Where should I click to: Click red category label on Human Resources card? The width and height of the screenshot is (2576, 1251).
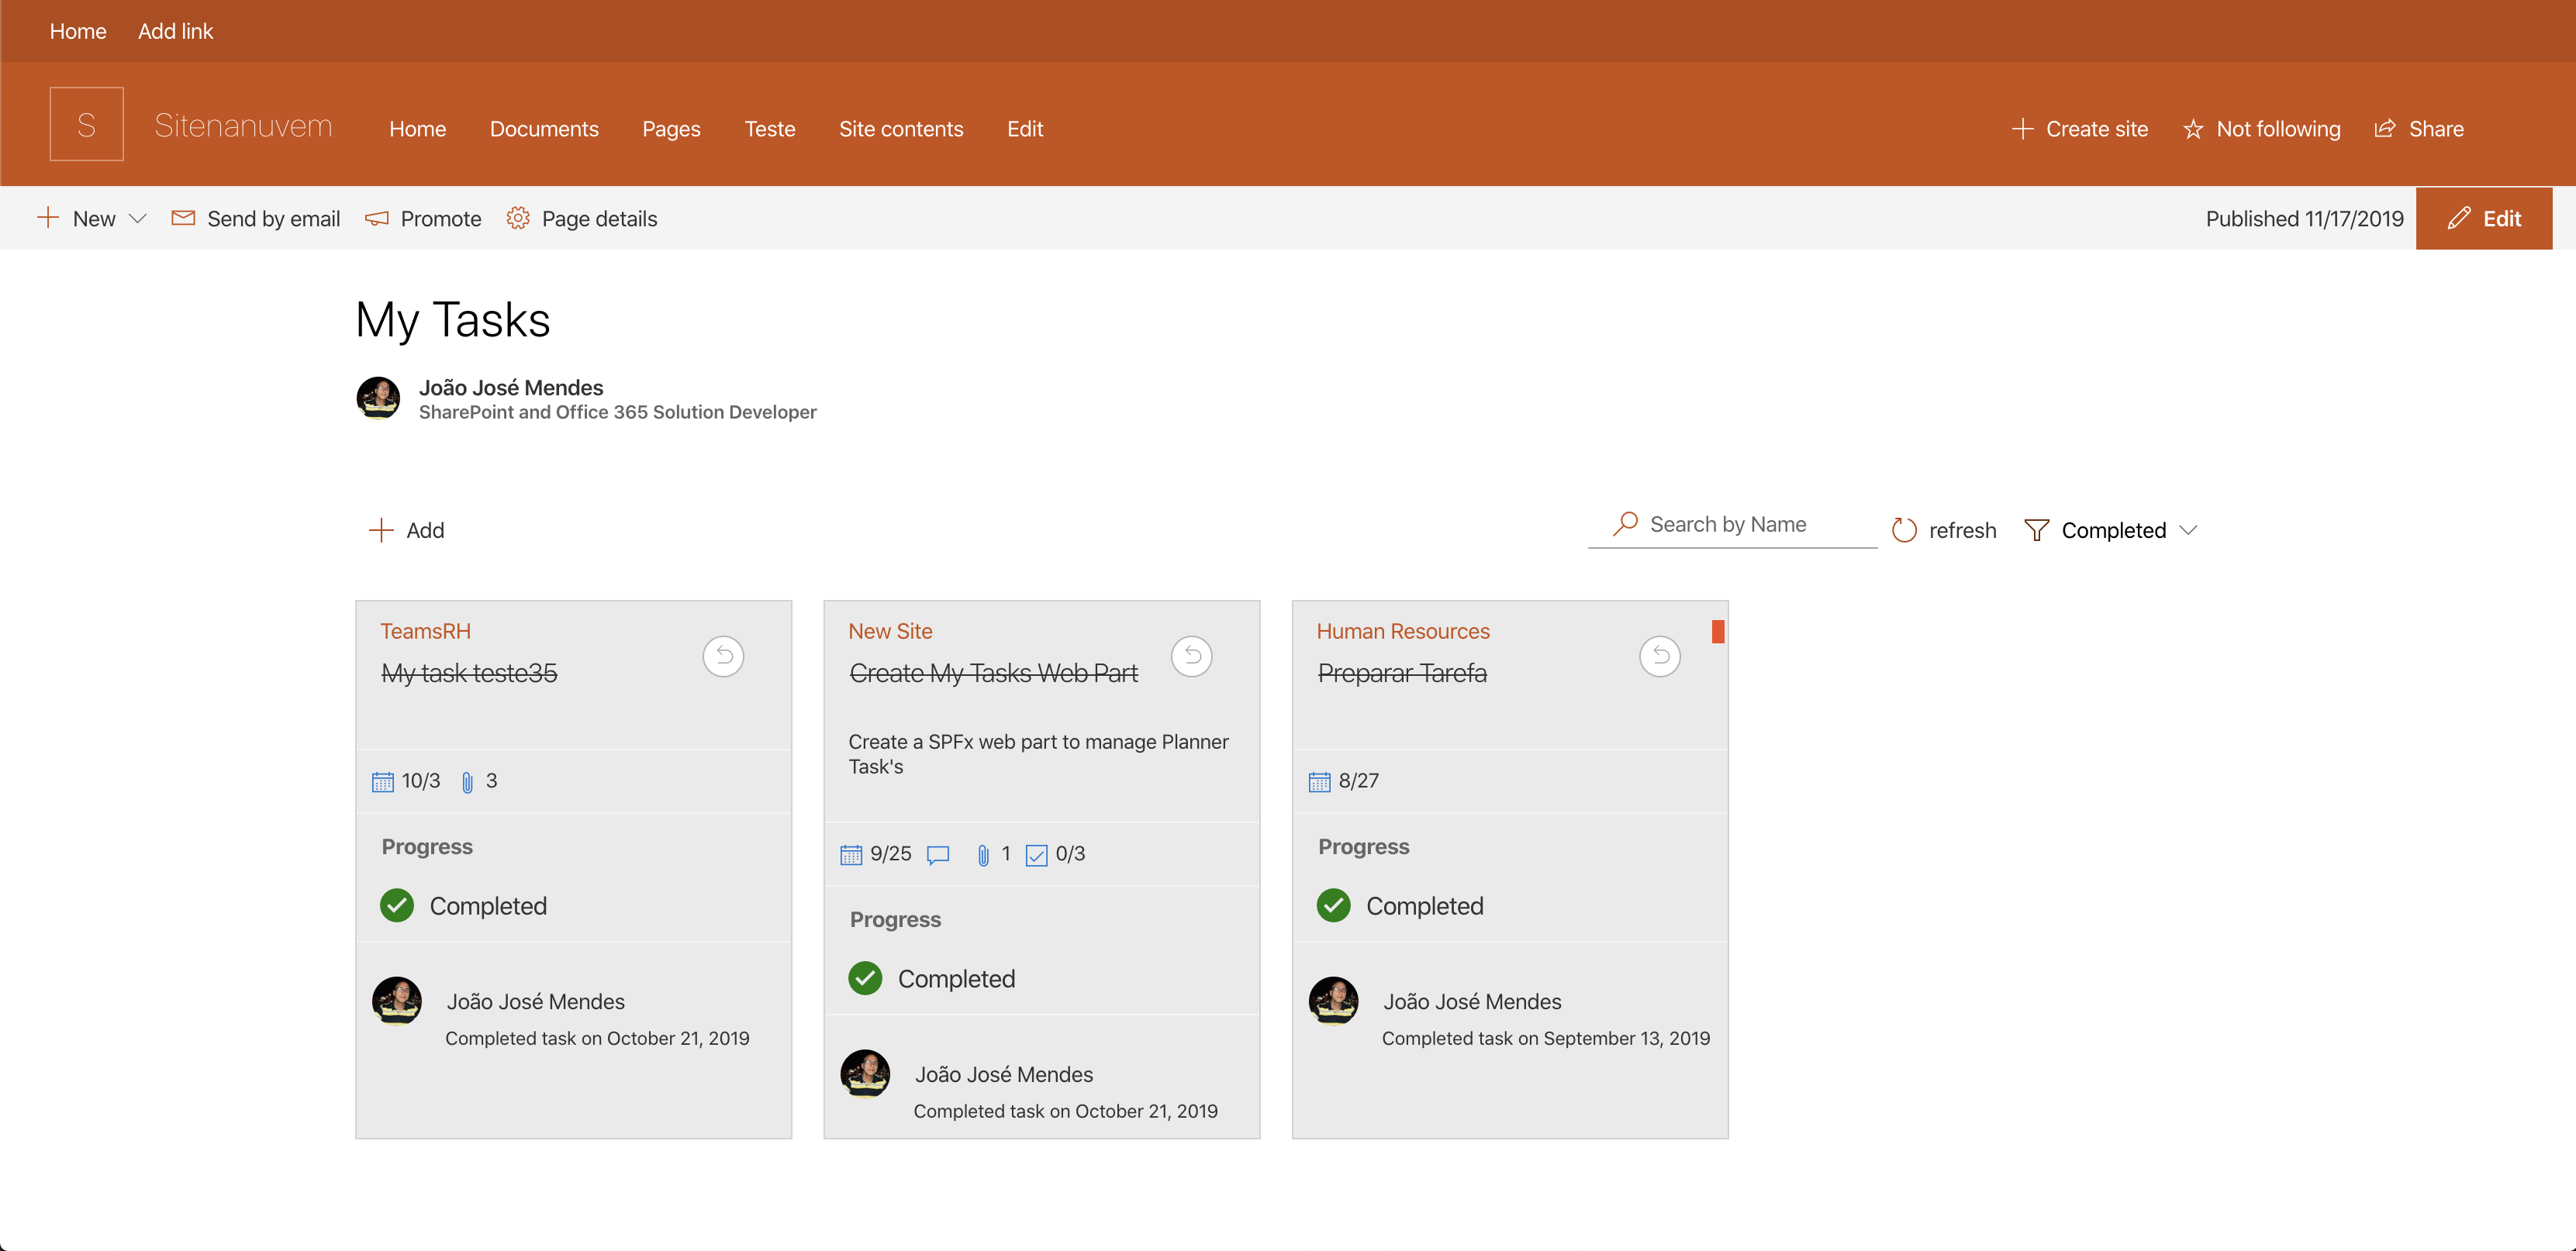(1718, 632)
